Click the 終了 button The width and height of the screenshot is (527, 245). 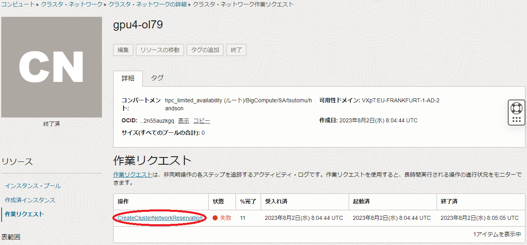click(236, 50)
